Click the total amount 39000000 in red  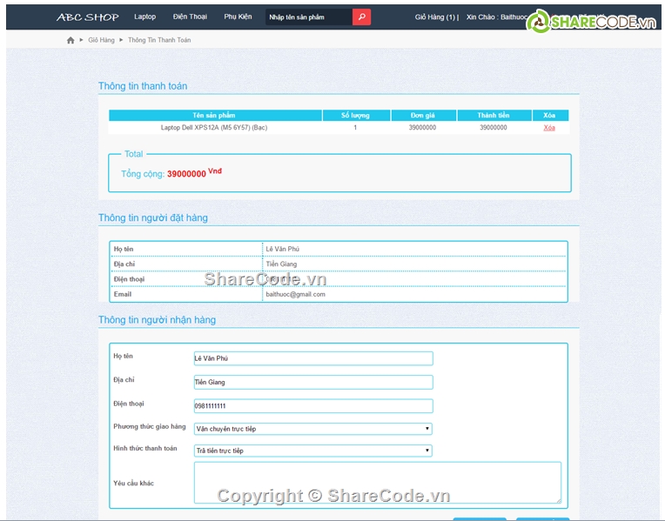(186, 174)
